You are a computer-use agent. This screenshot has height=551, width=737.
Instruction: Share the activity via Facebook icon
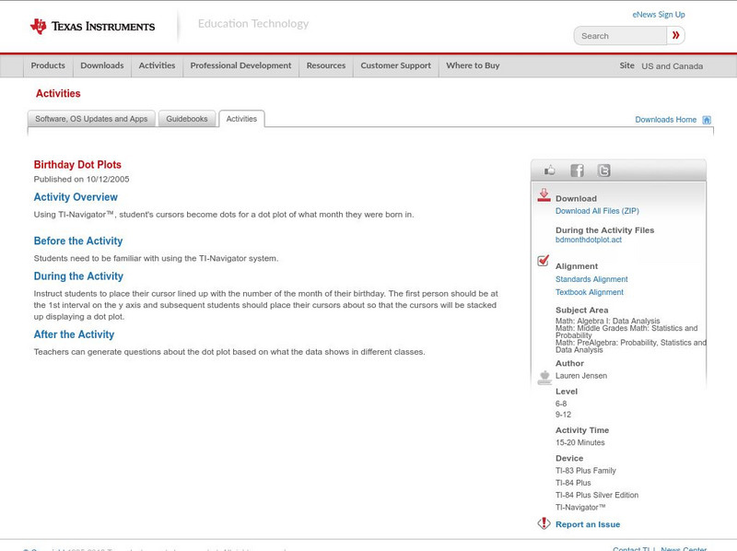tap(577, 170)
